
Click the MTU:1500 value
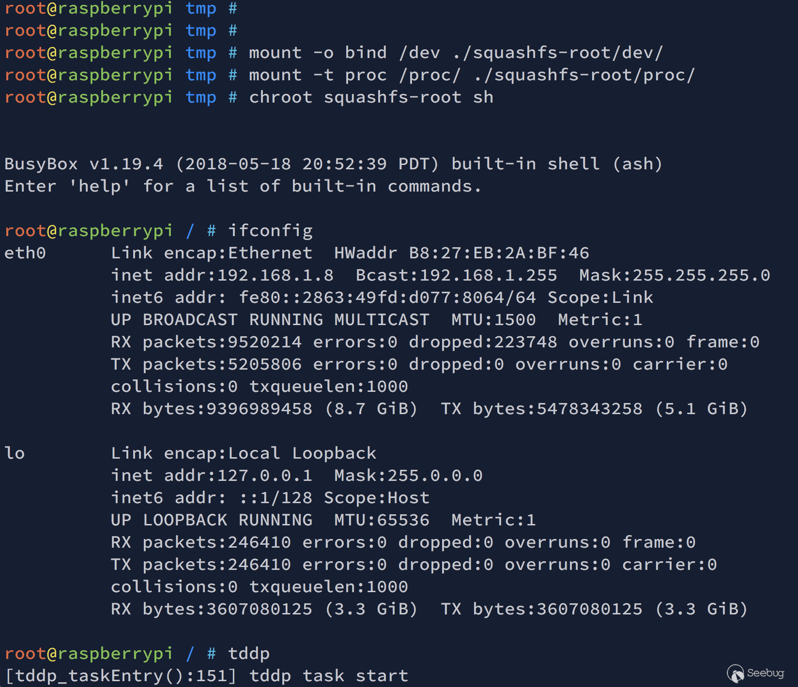493,320
